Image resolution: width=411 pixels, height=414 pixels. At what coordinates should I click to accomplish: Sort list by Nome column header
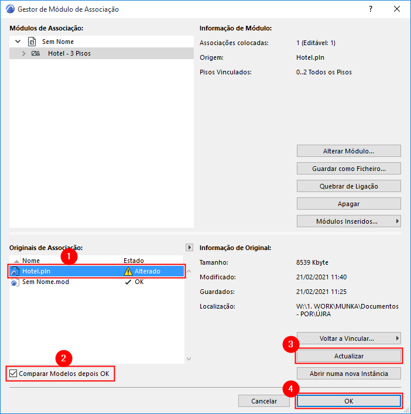coord(71,261)
